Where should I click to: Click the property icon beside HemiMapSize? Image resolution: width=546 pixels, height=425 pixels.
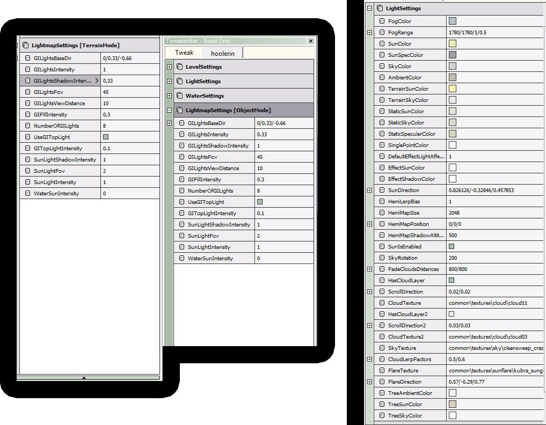[x=382, y=213]
